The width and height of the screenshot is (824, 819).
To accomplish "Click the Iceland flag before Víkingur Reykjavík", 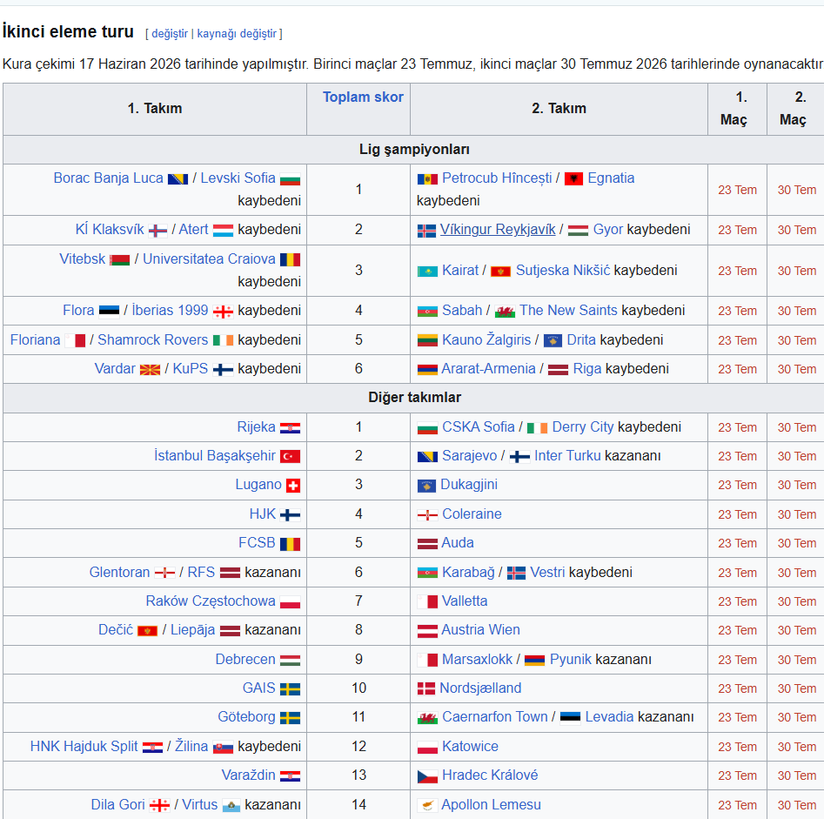I will 426,231.
